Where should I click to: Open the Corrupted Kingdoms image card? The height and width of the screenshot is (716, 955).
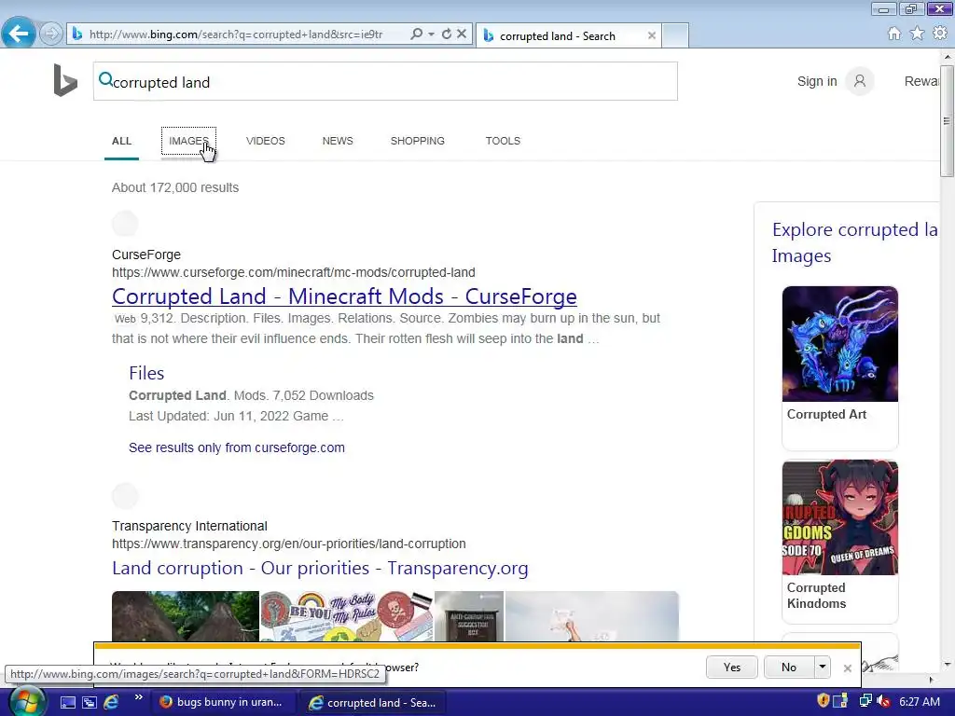click(x=840, y=542)
